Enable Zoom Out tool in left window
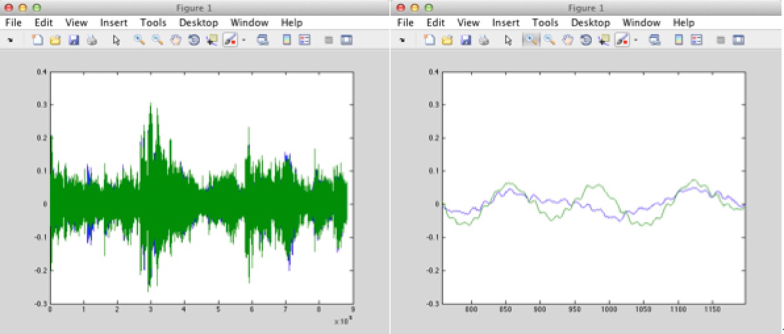The width and height of the screenshot is (784, 334). (157, 41)
